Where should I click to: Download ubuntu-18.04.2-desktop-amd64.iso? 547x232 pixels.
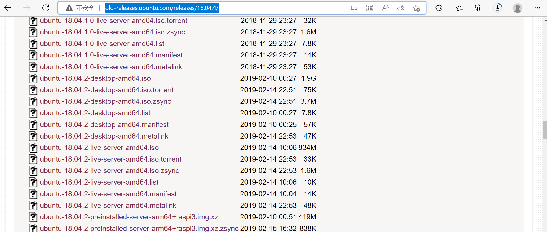pos(95,78)
